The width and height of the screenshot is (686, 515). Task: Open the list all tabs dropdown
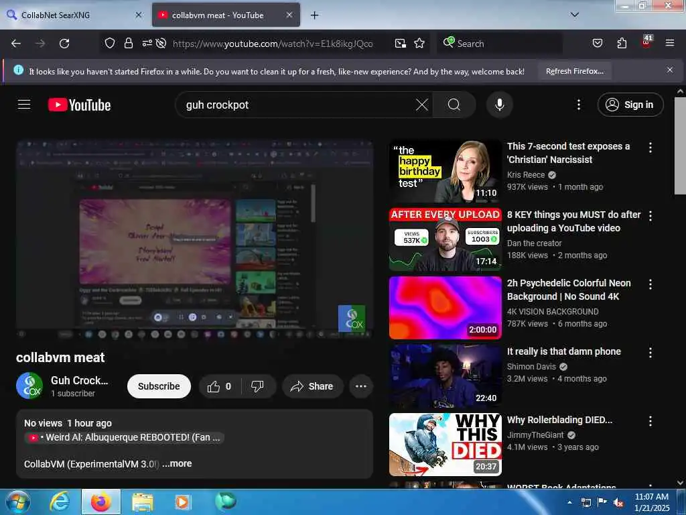575,15
